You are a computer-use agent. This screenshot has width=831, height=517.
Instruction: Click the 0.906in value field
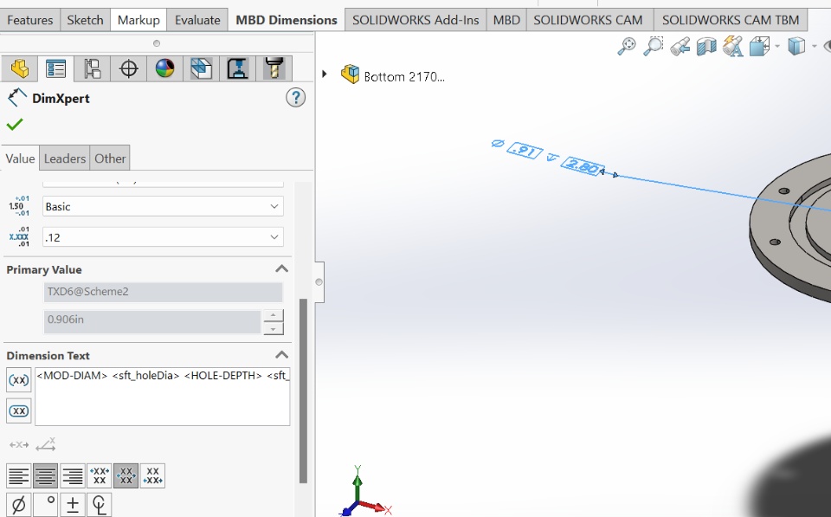[x=152, y=322]
